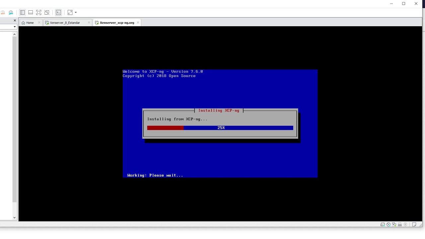Click the 25% installation progress bar
Image resolution: width=425 pixels, height=239 pixels.
coord(220,128)
